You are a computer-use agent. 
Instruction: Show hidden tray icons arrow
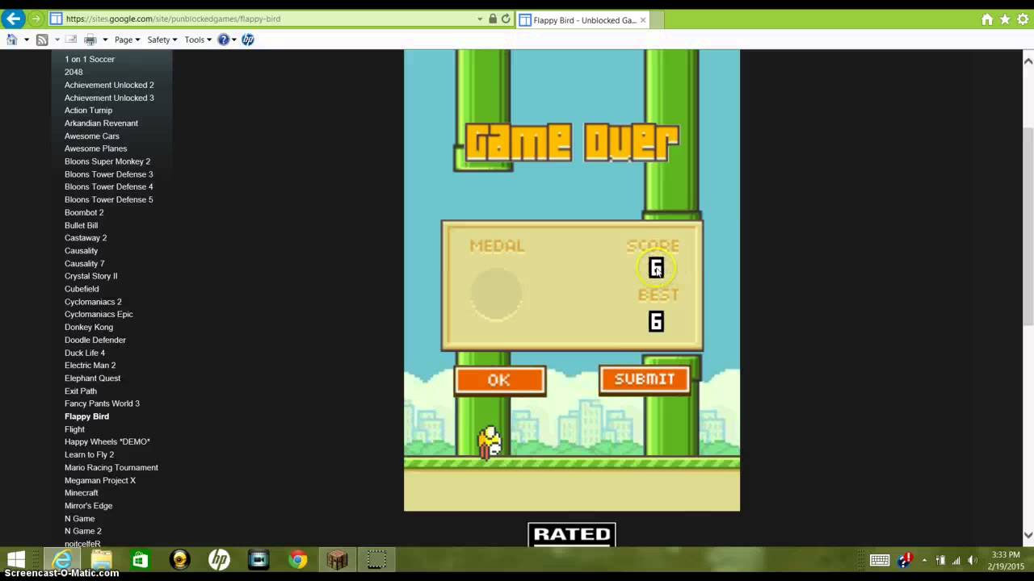point(924,560)
